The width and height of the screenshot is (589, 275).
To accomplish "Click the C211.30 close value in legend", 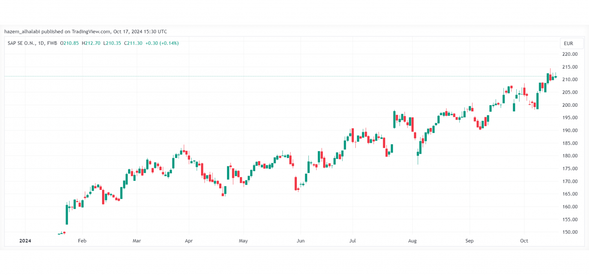I will 134,43.
